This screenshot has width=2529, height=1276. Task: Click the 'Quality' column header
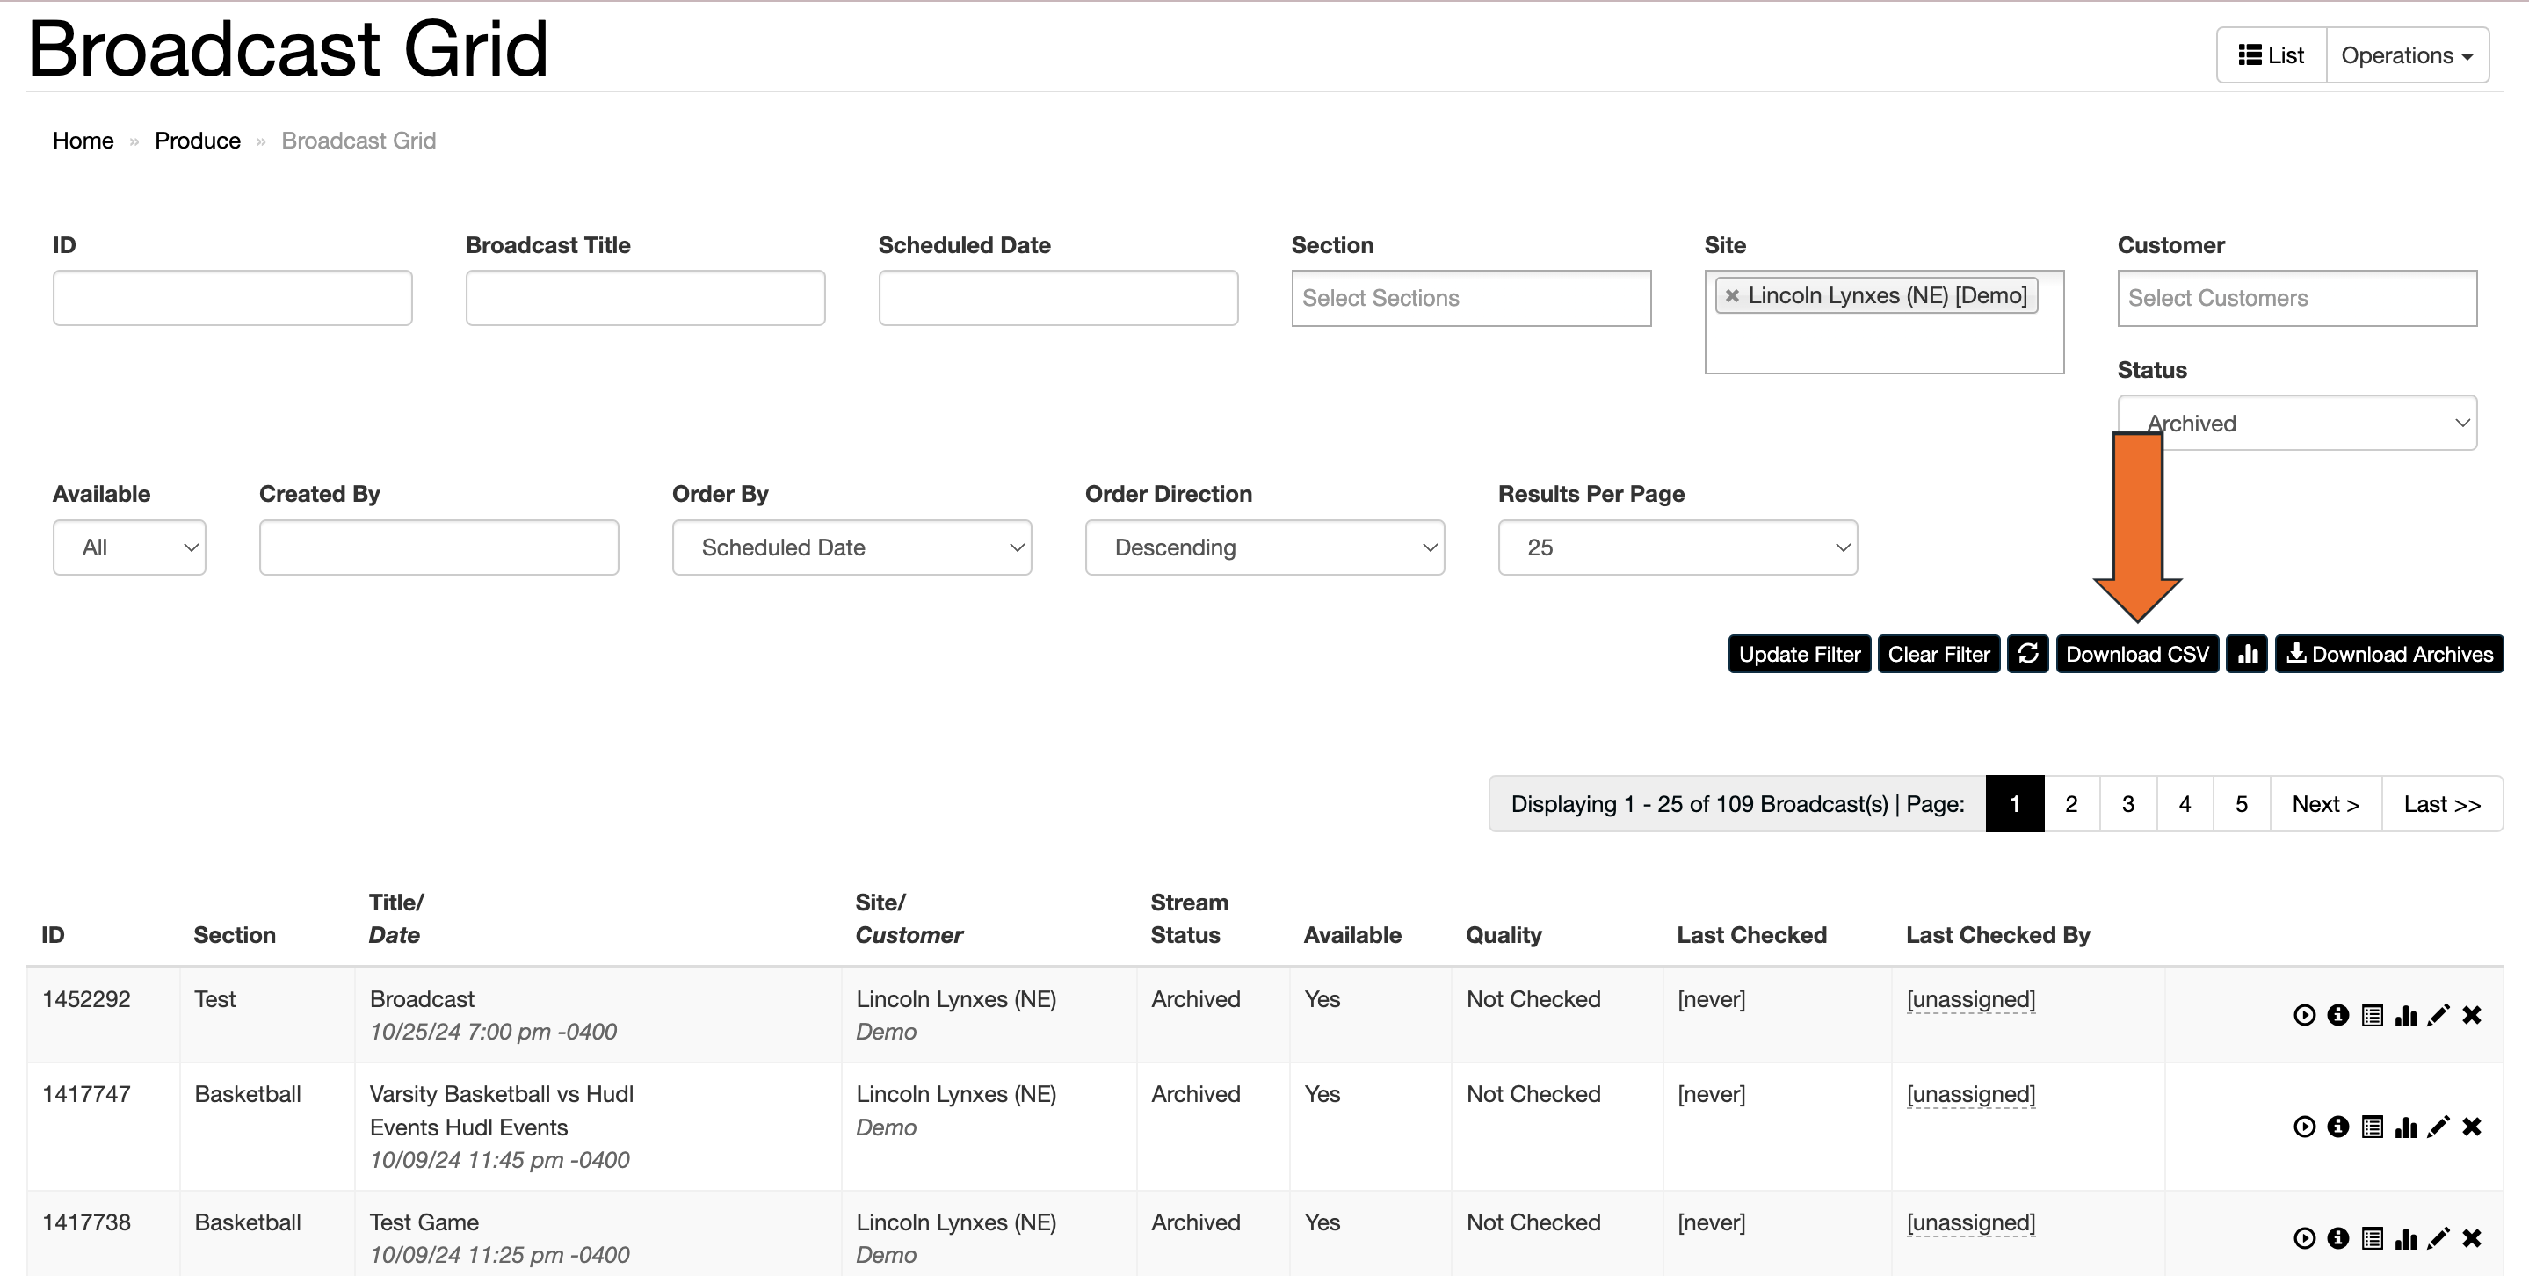(1503, 935)
